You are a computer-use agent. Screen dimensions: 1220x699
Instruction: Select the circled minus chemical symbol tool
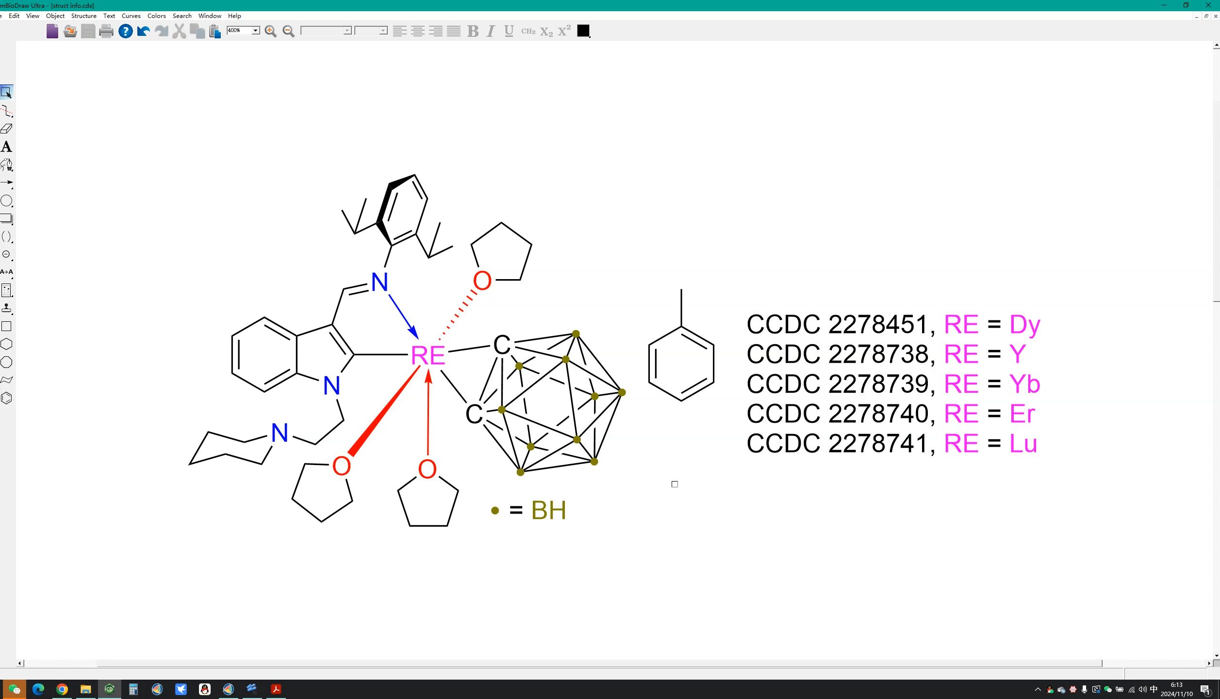[6, 254]
